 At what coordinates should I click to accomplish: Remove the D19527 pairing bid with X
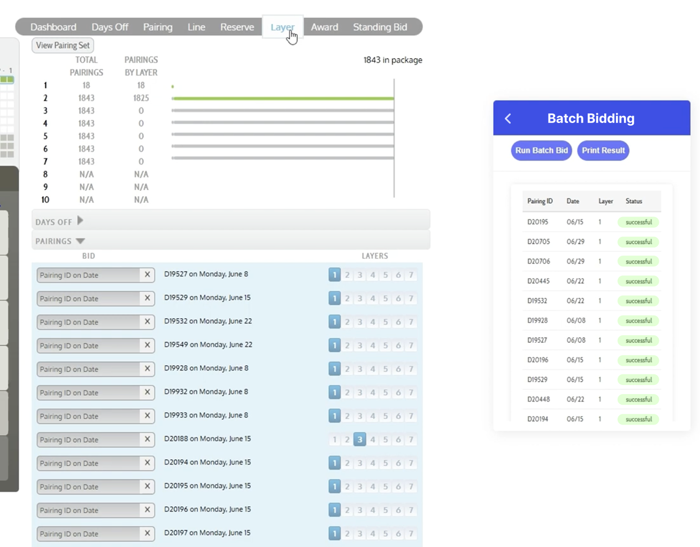click(x=147, y=275)
